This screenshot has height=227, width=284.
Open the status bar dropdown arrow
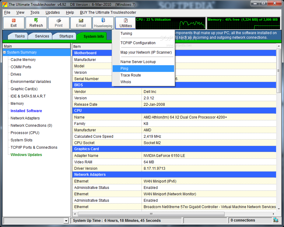point(66,221)
